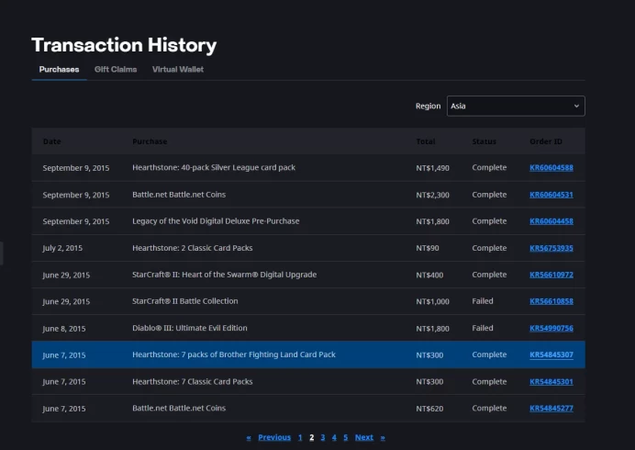635x450 pixels.
Task: Open order KR56610858
Action: coord(551,301)
